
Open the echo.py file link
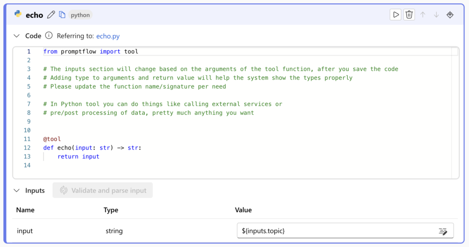tap(108, 36)
